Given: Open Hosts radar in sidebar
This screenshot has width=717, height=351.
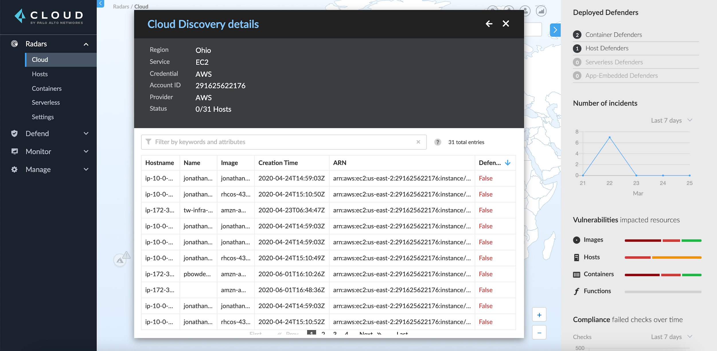Looking at the screenshot, I should pyautogui.click(x=40, y=74).
